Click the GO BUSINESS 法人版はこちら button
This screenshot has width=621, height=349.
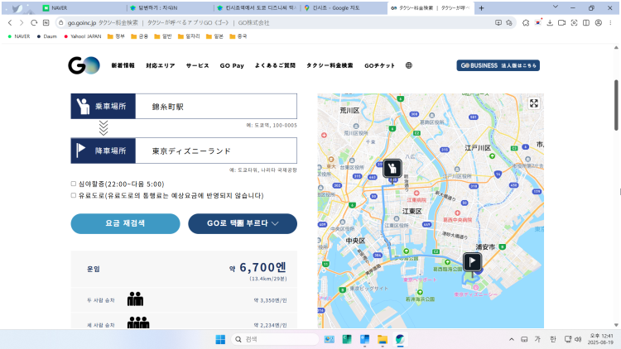pos(498,65)
